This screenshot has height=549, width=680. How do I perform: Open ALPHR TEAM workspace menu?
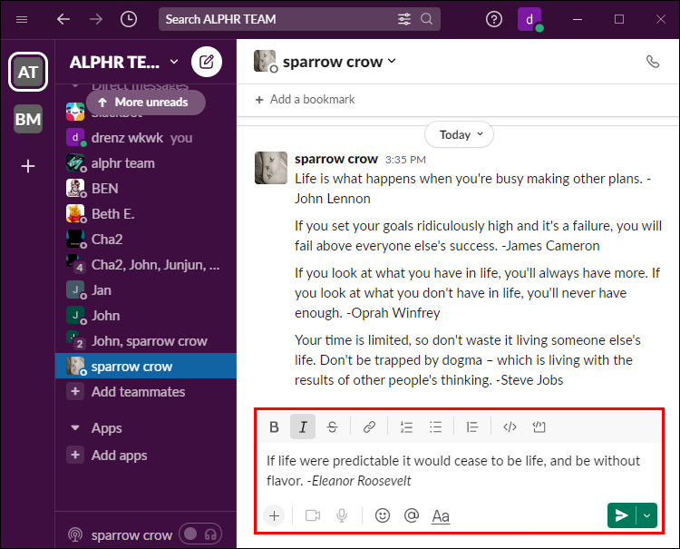[x=124, y=62]
